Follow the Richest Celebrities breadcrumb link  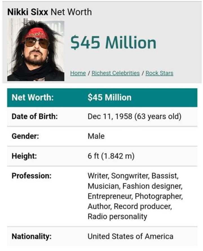[x=116, y=73]
